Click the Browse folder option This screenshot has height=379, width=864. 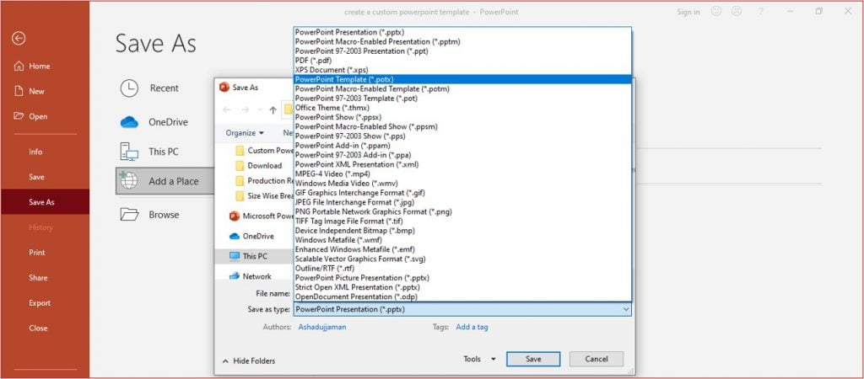click(149, 215)
